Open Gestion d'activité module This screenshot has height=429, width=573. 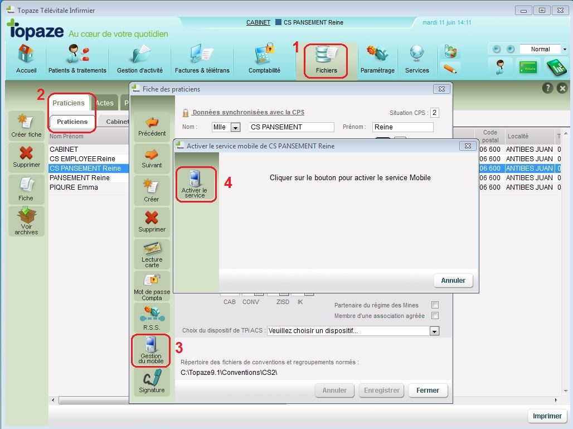139,59
